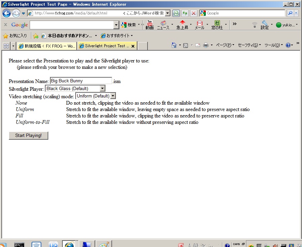This screenshot has width=302, height=247.
Task: Click the Refresh page icon
Action: click(185, 13)
